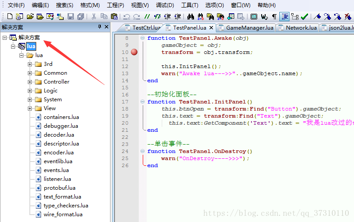Remove the breakpoint on line 10

tap(134, 52)
